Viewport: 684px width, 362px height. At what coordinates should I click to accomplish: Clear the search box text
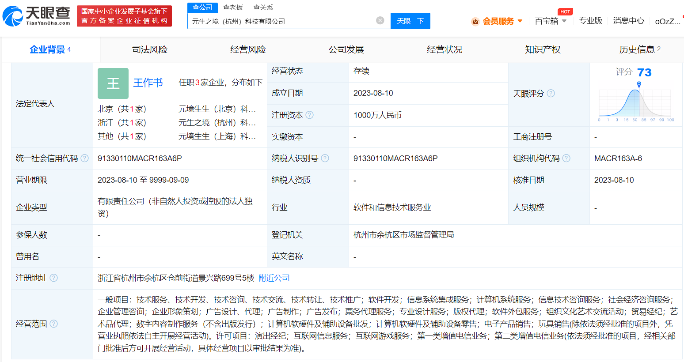[380, 20]
